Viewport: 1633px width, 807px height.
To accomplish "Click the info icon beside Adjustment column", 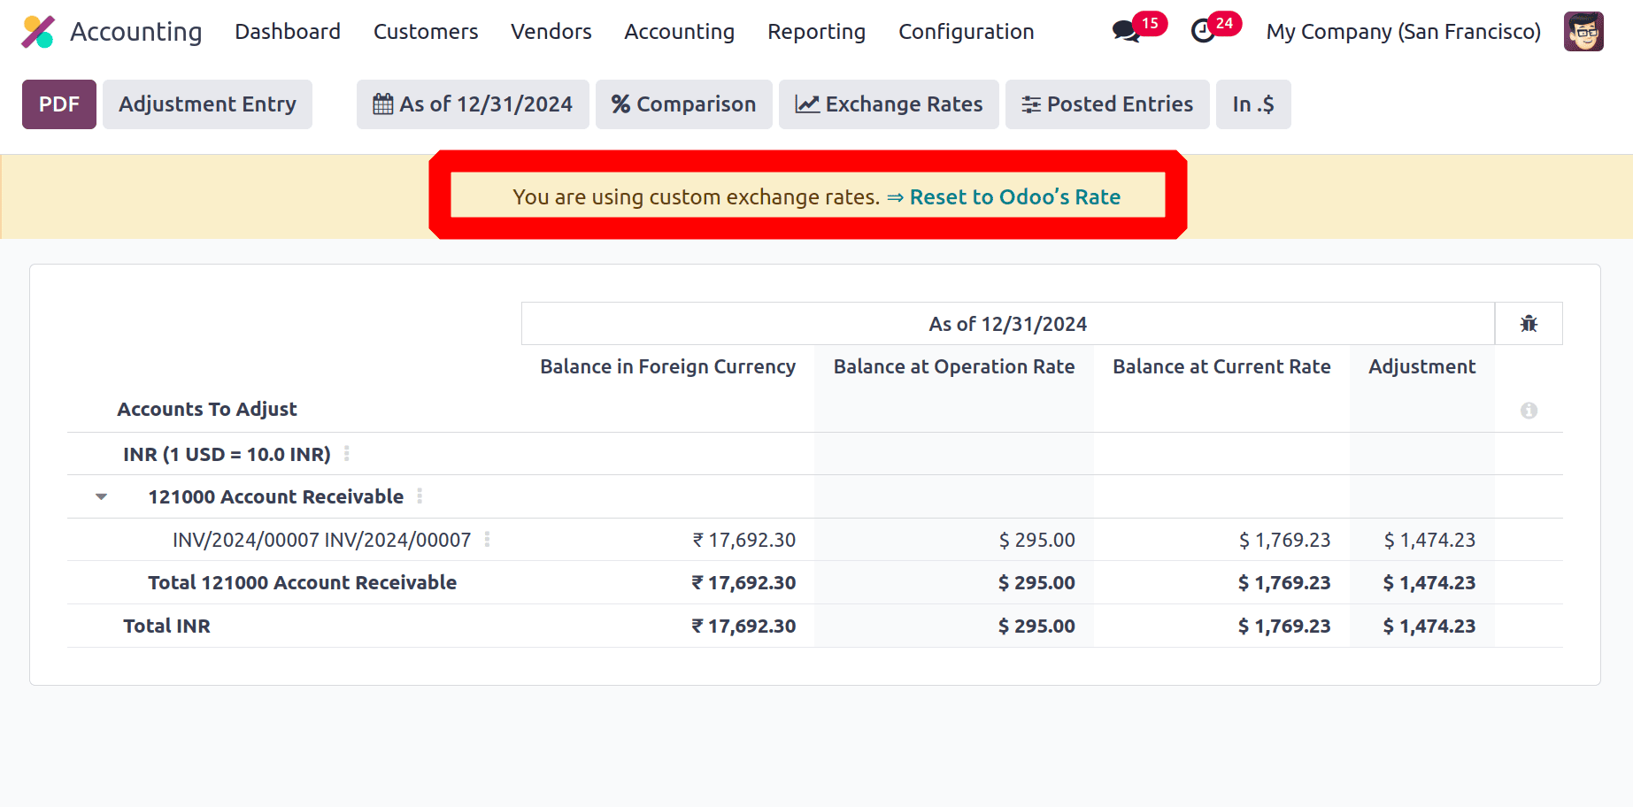I will pyautogui.click(x=1529, y=411).
